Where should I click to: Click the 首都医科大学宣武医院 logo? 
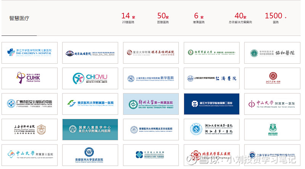pos(89,155)
